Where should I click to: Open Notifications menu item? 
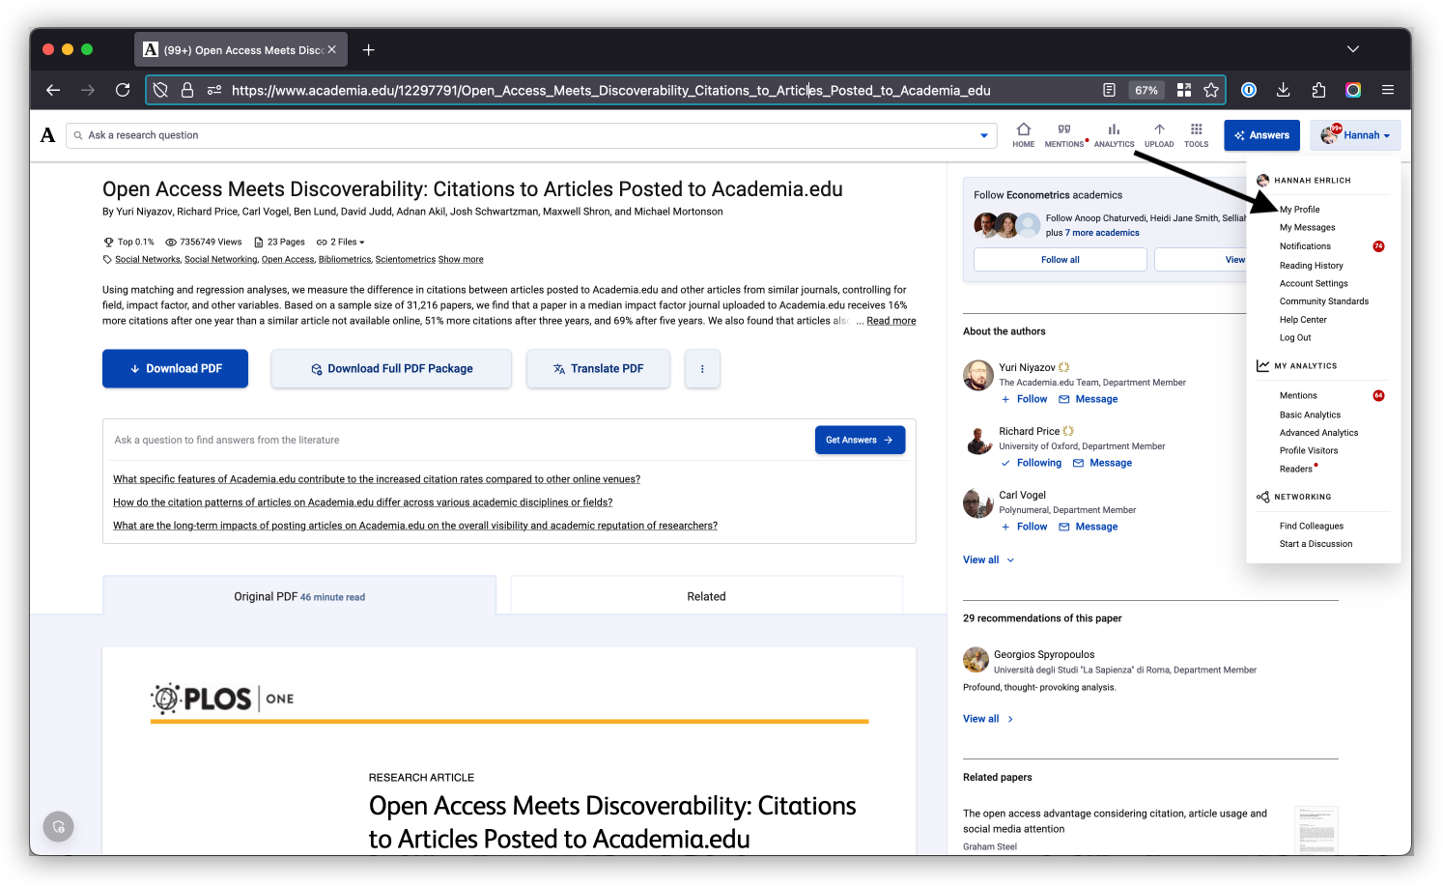(x=1305, y=246)
